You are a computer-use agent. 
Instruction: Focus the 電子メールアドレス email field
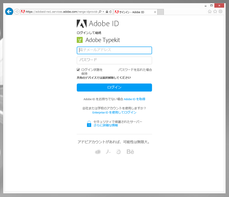pyautogui.click(x=114, y=50)
